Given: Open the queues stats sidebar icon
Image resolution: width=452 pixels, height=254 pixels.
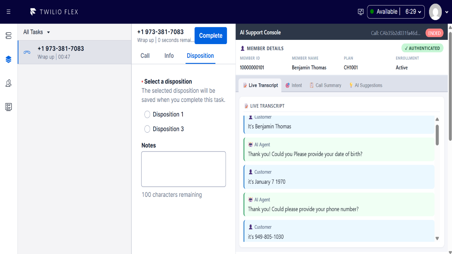Looking at the screenshot, I should tap(8, 36).
